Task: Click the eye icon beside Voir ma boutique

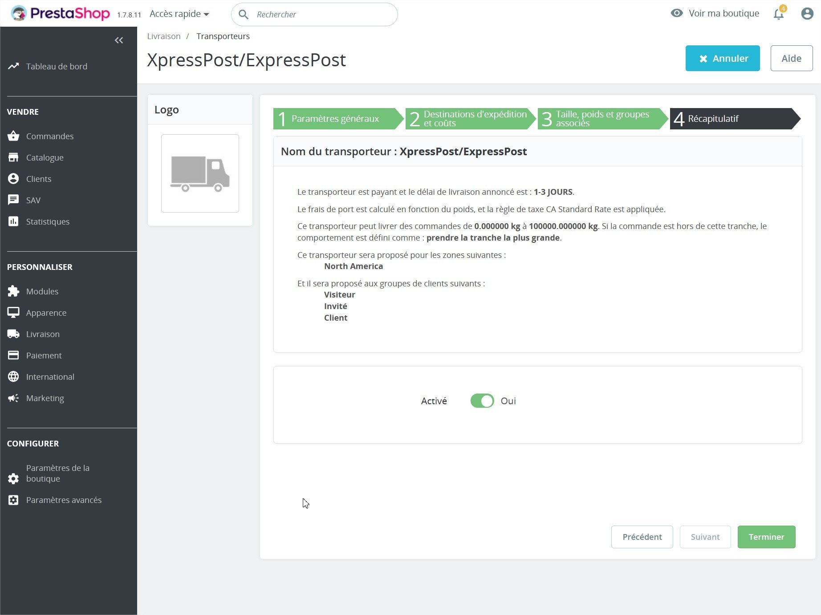Action: click(x=677, y=13)
